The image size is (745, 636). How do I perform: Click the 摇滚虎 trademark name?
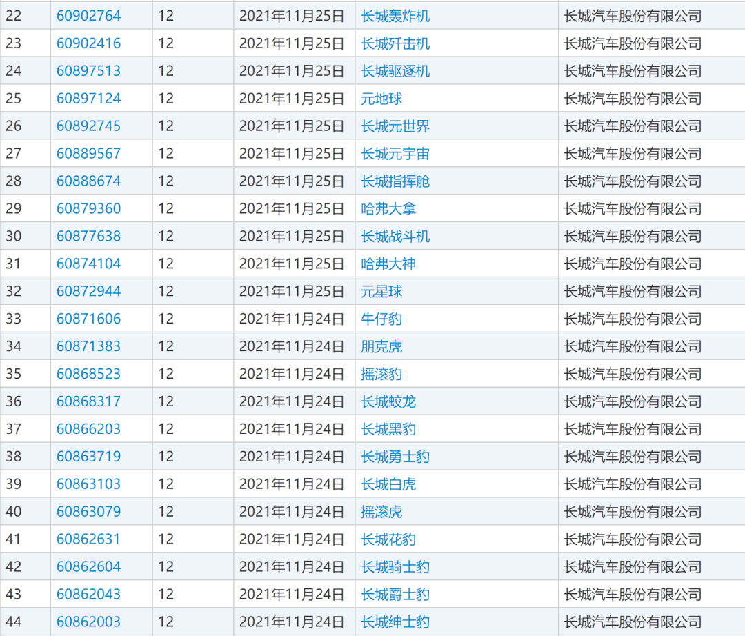(381, 512)
